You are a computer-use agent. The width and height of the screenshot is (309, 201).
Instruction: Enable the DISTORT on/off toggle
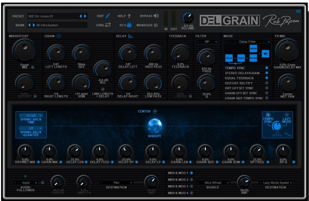(x=35, y=96)
